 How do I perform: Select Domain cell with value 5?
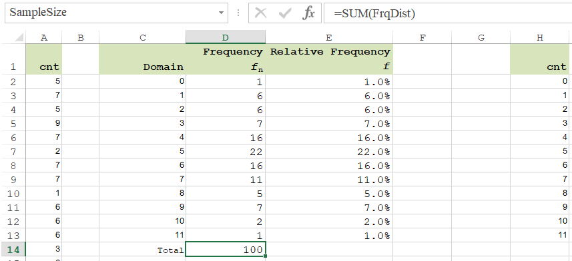(x=143, y=151)
